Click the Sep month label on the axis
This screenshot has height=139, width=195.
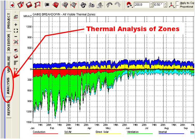coord(186,129)
